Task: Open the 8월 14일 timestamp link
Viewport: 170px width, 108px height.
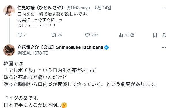Action: [x=103, y=8]
